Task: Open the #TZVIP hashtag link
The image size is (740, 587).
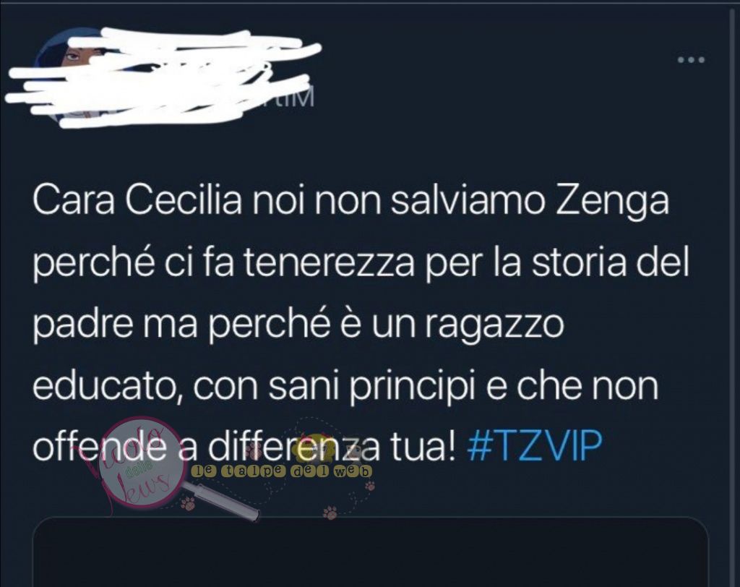Action: pos(535,445)
